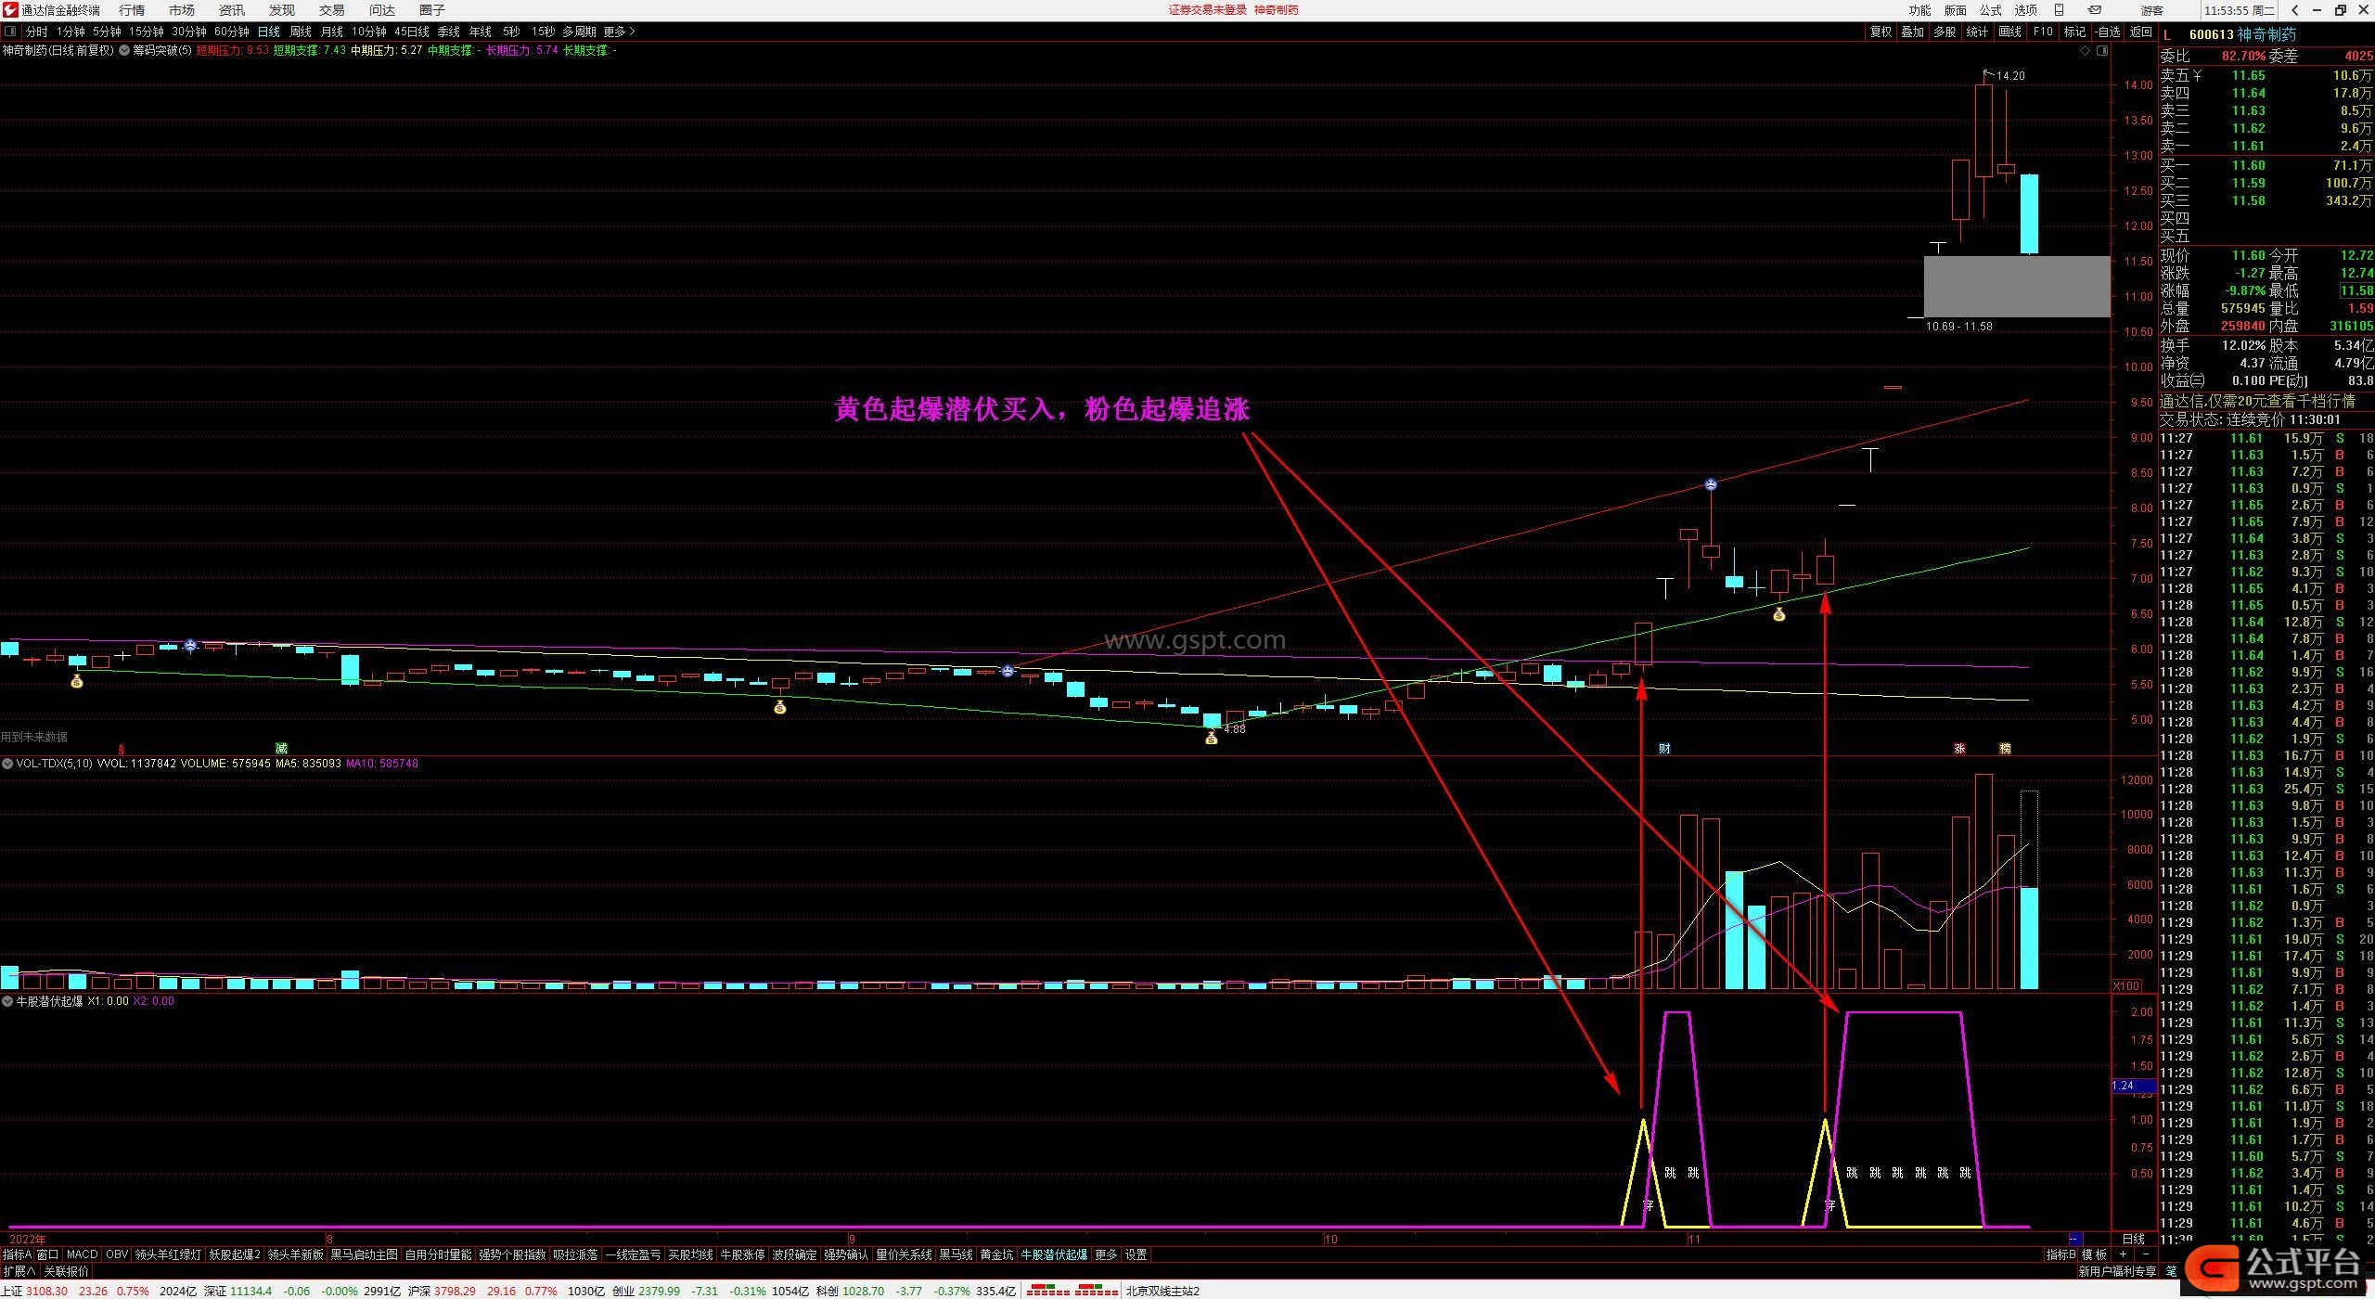This screenshot has height=1299, width=2375.
Task: Click the blue face marker at 8.50 high
Action: pyautogui.click(x=1711, y=484)
